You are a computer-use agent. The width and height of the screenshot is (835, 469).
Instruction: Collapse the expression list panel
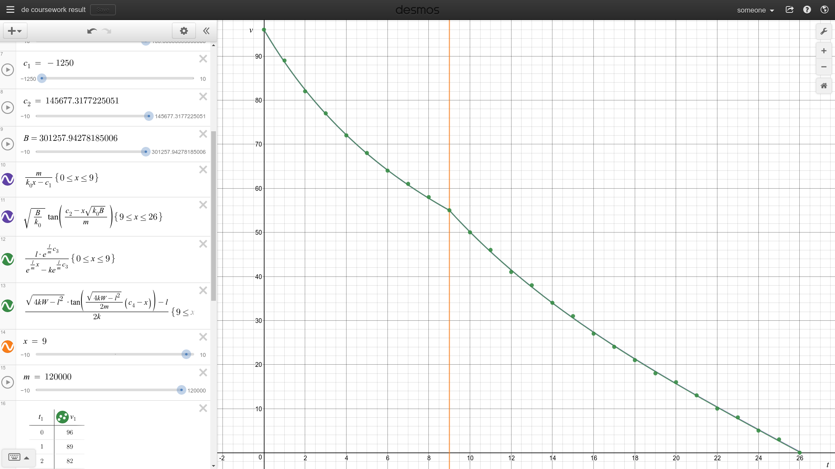point(206,31)
